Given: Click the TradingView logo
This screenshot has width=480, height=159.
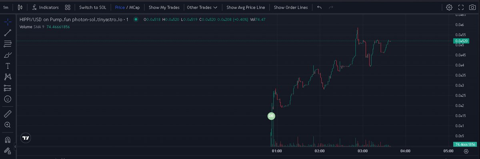Looking at the screenshot, I should point(26,138).
